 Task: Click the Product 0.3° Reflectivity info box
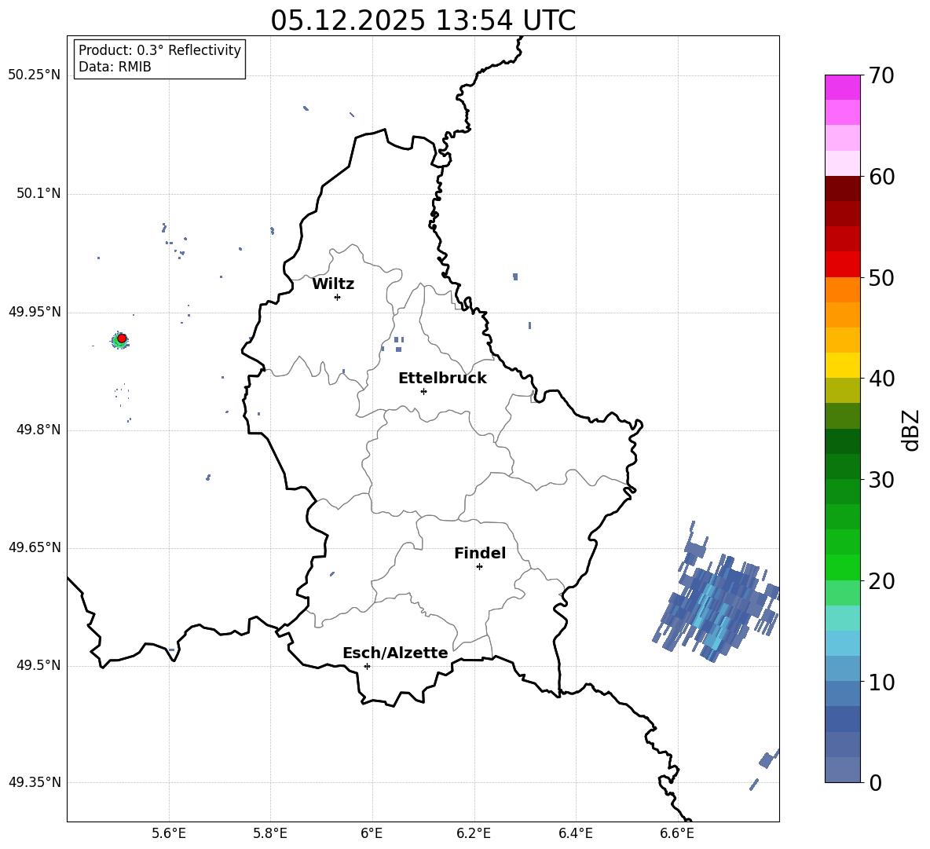point(159,58)
